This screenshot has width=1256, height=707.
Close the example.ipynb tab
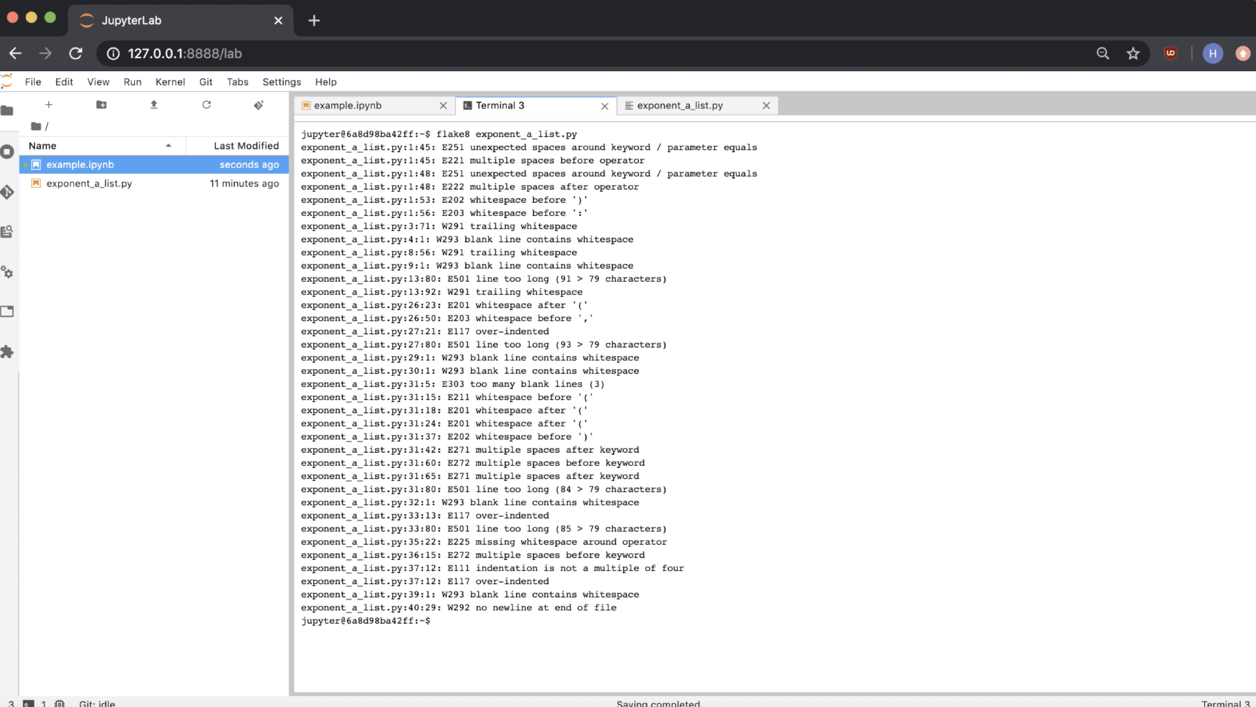443,106
